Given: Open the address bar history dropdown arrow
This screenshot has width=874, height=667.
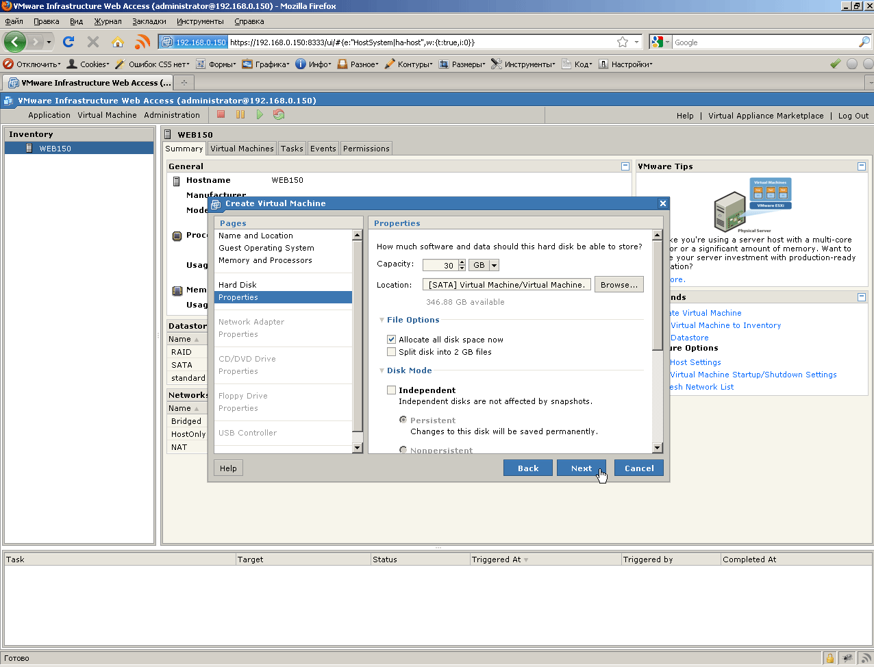Looking at the screenshot, I should [636, 42].
